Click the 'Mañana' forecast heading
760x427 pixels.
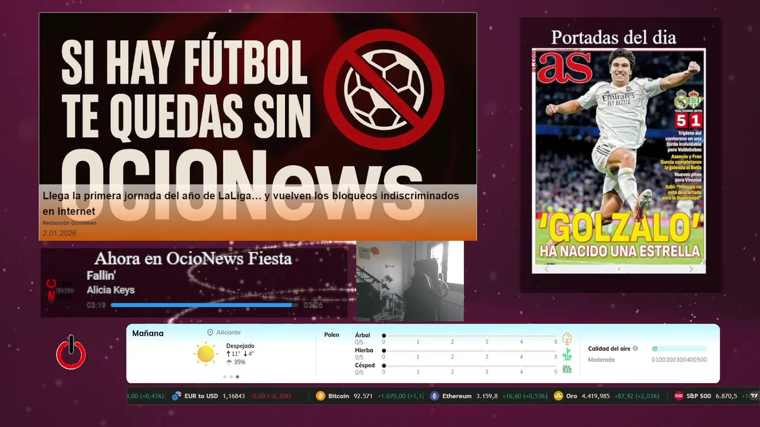point(148,333)
